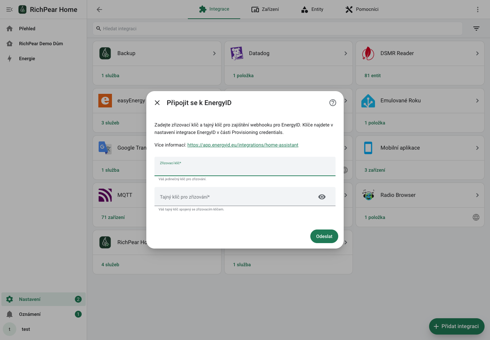The image size is (490, 340).
Task: Open 4 služeb under RichPear
Action: coord(110,265)
